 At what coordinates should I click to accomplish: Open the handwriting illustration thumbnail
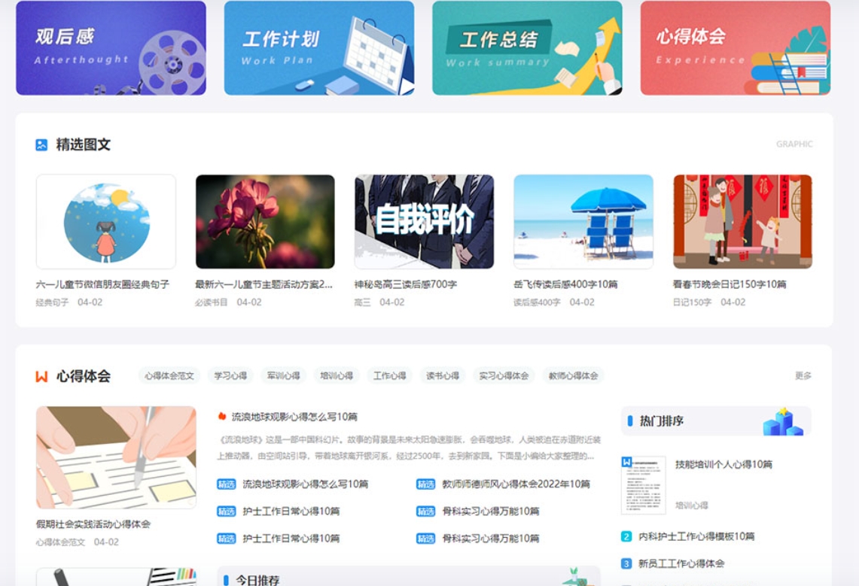[x=116, y=457]
